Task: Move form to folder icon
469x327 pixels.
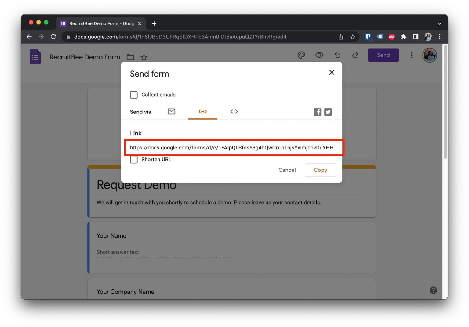Action: tap(130, 57)
